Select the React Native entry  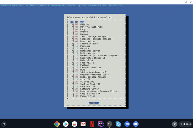click(x=83, y=41)
